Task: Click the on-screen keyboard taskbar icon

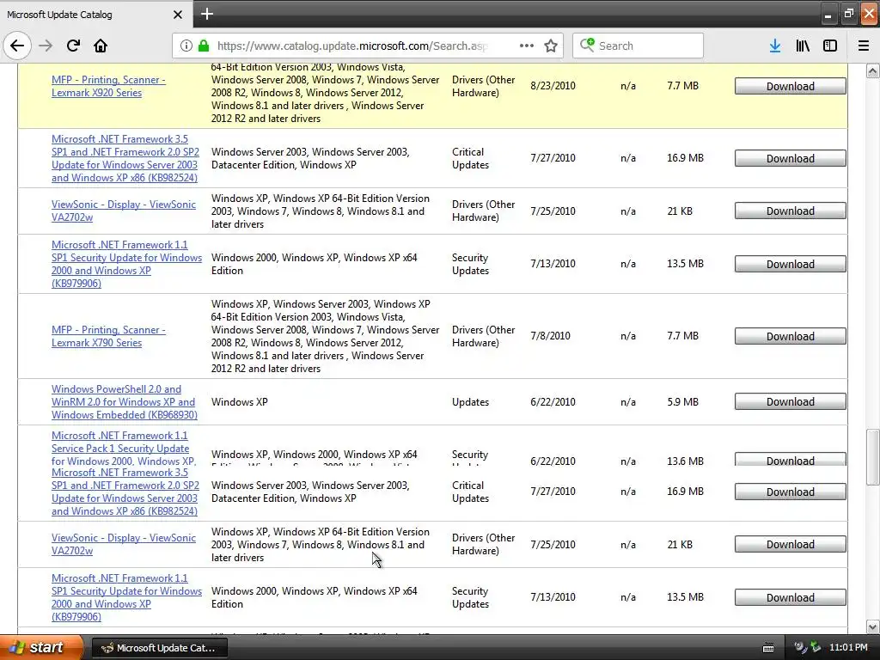Action: [x=768, y=648]
